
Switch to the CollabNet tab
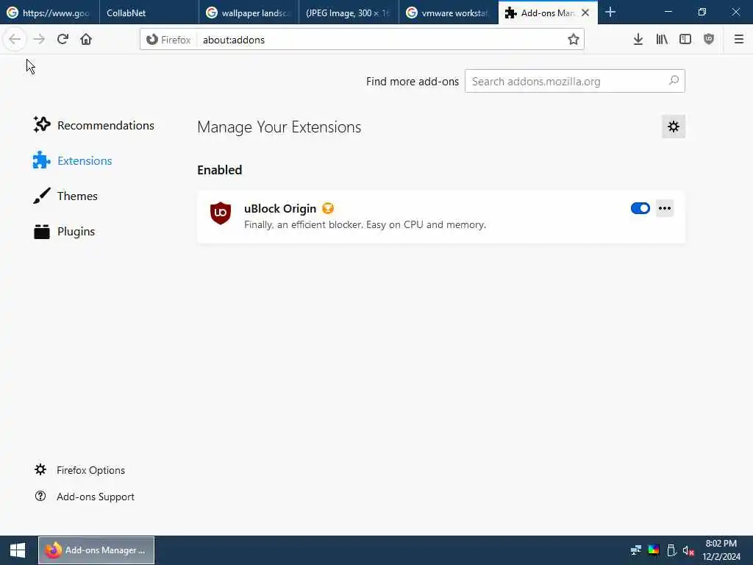(x=149, y=13)
